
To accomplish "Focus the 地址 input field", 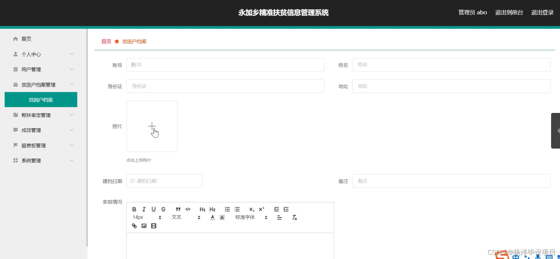I will 451,86.
